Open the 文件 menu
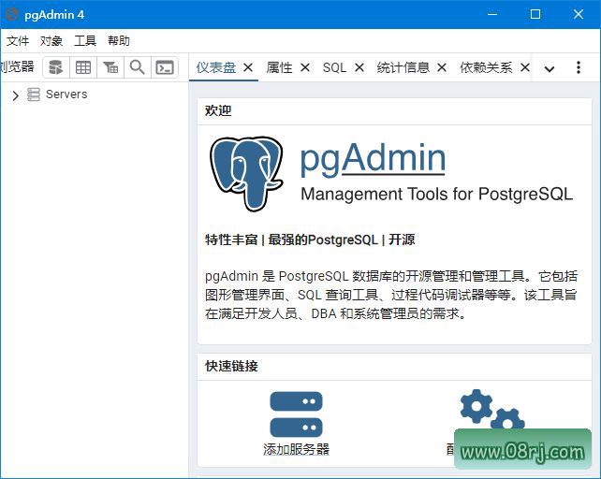601x479 pixels. (x=18, y=40)
